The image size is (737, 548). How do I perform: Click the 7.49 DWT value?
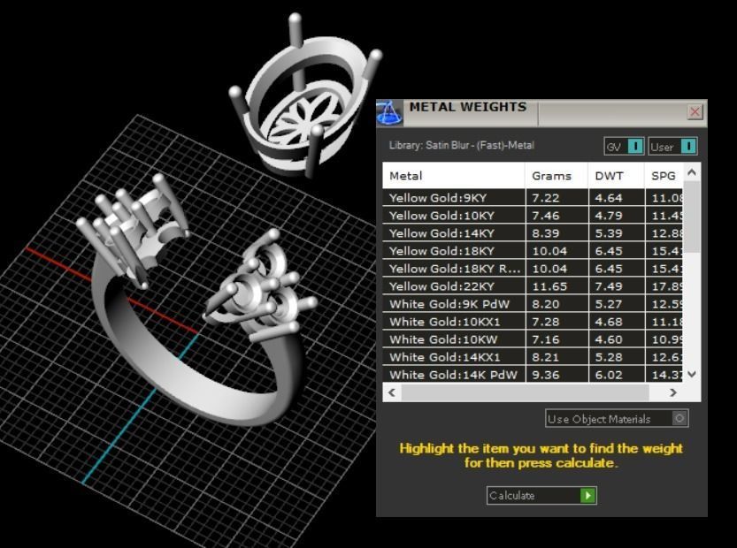click(608, 286)
